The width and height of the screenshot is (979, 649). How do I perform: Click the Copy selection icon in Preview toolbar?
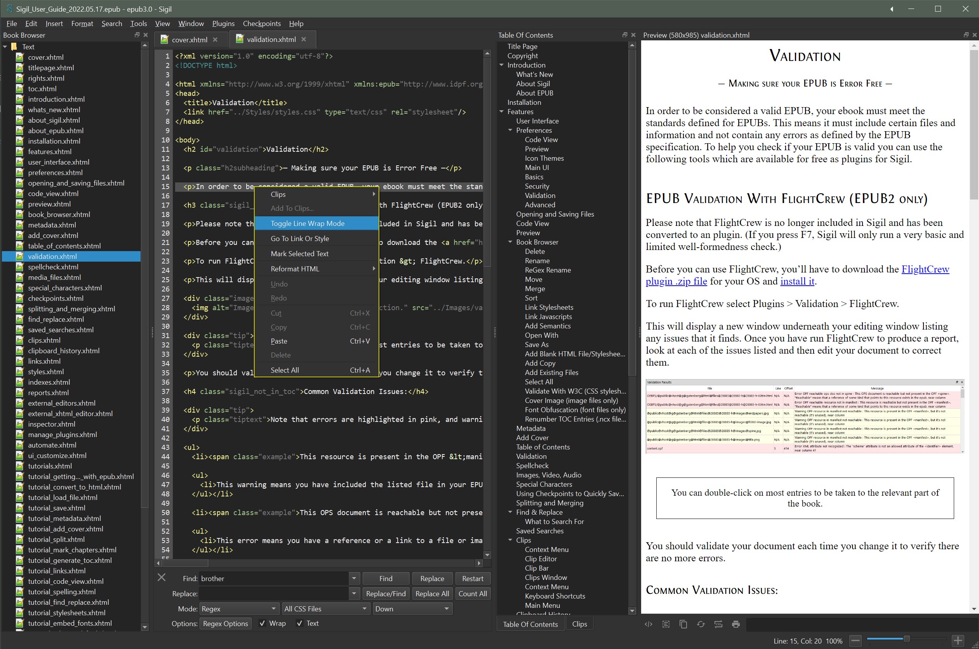click(x=683, y=624)
